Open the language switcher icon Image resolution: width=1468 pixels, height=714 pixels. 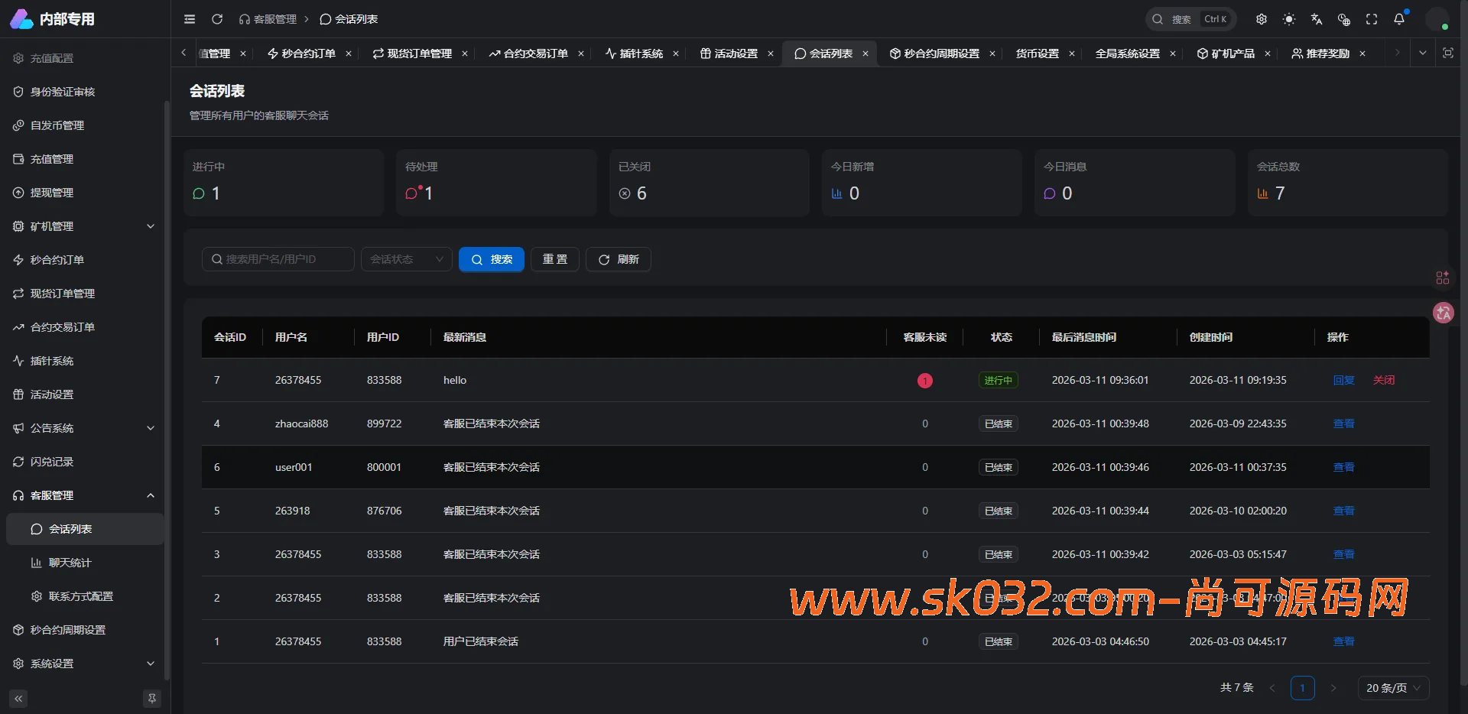tap(1317, 19)
